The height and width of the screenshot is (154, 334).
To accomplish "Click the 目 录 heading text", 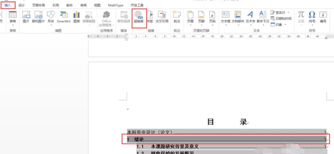I will [x=227, y=122].
